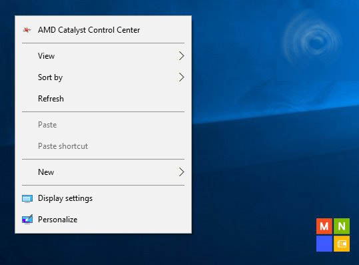
Task: Open Display settings from the menu
Action: [x=103, y=198]
